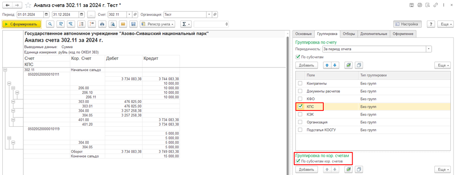Enable the КФО grouping checkbox
455x175 pixels.
[300, 99]
